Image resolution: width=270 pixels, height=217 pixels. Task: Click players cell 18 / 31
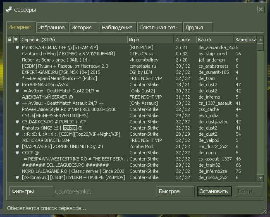point(183,85)
